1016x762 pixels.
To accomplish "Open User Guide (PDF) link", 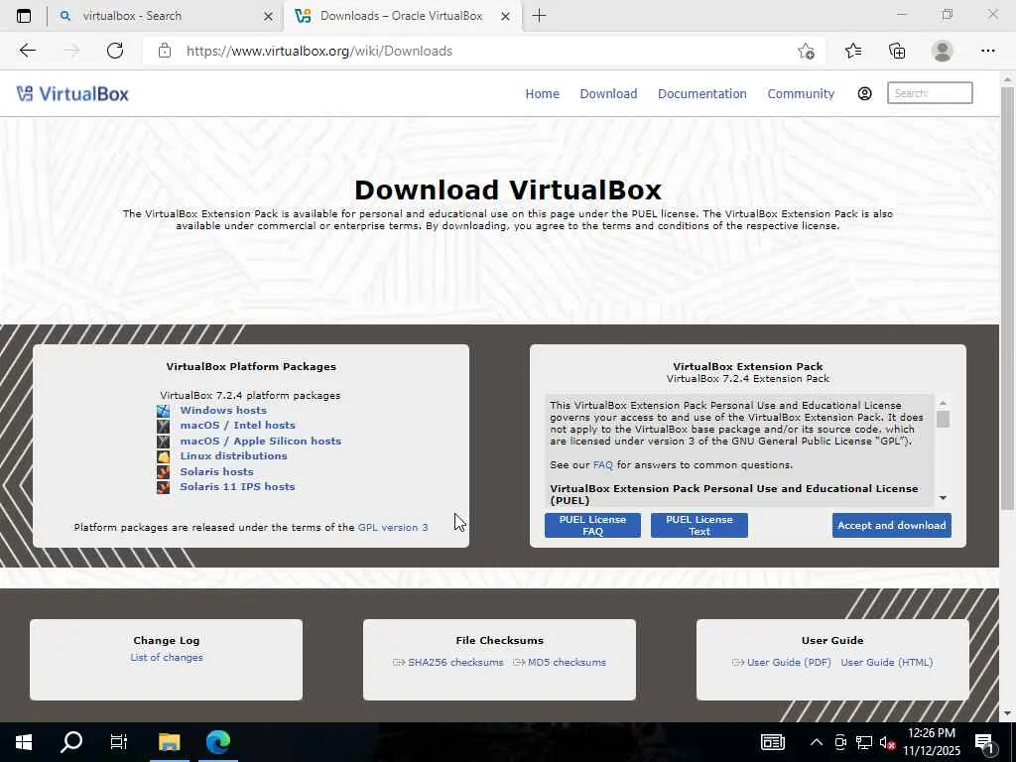I will [x=789, y=662].
